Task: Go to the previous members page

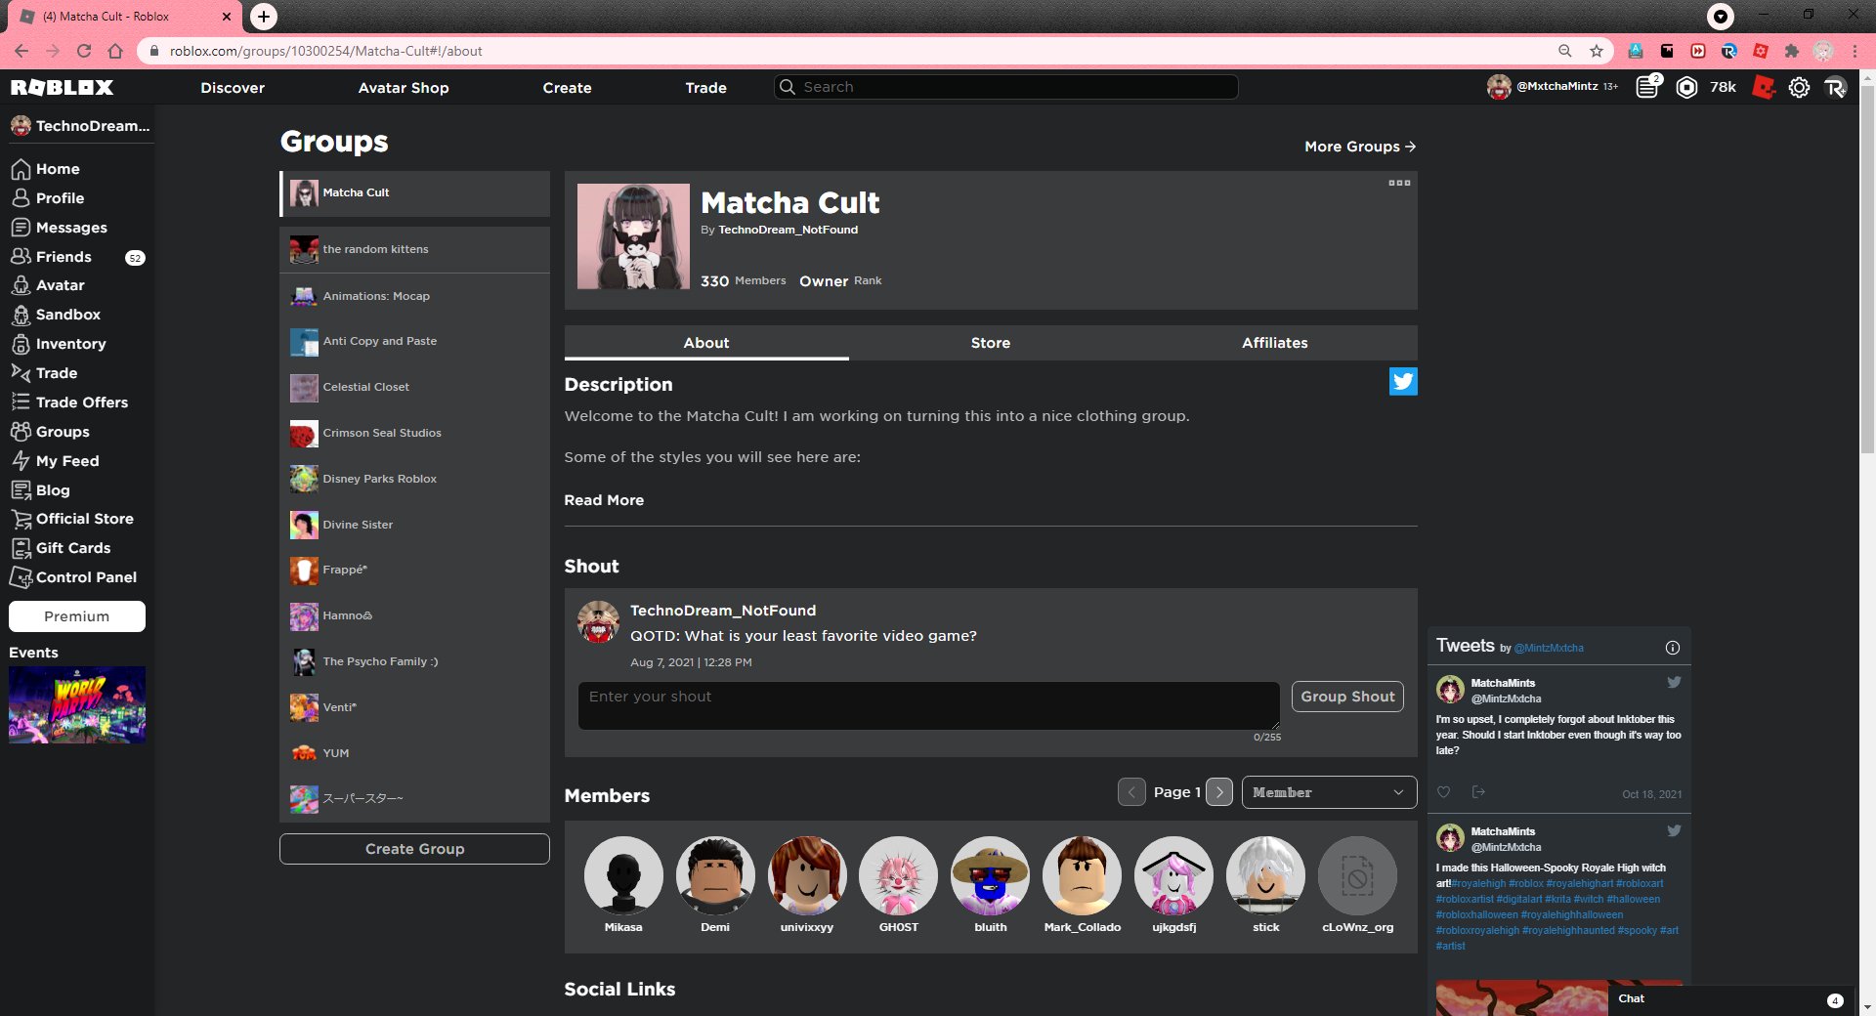Action: pyautogui.click(x=1131, y=792)
